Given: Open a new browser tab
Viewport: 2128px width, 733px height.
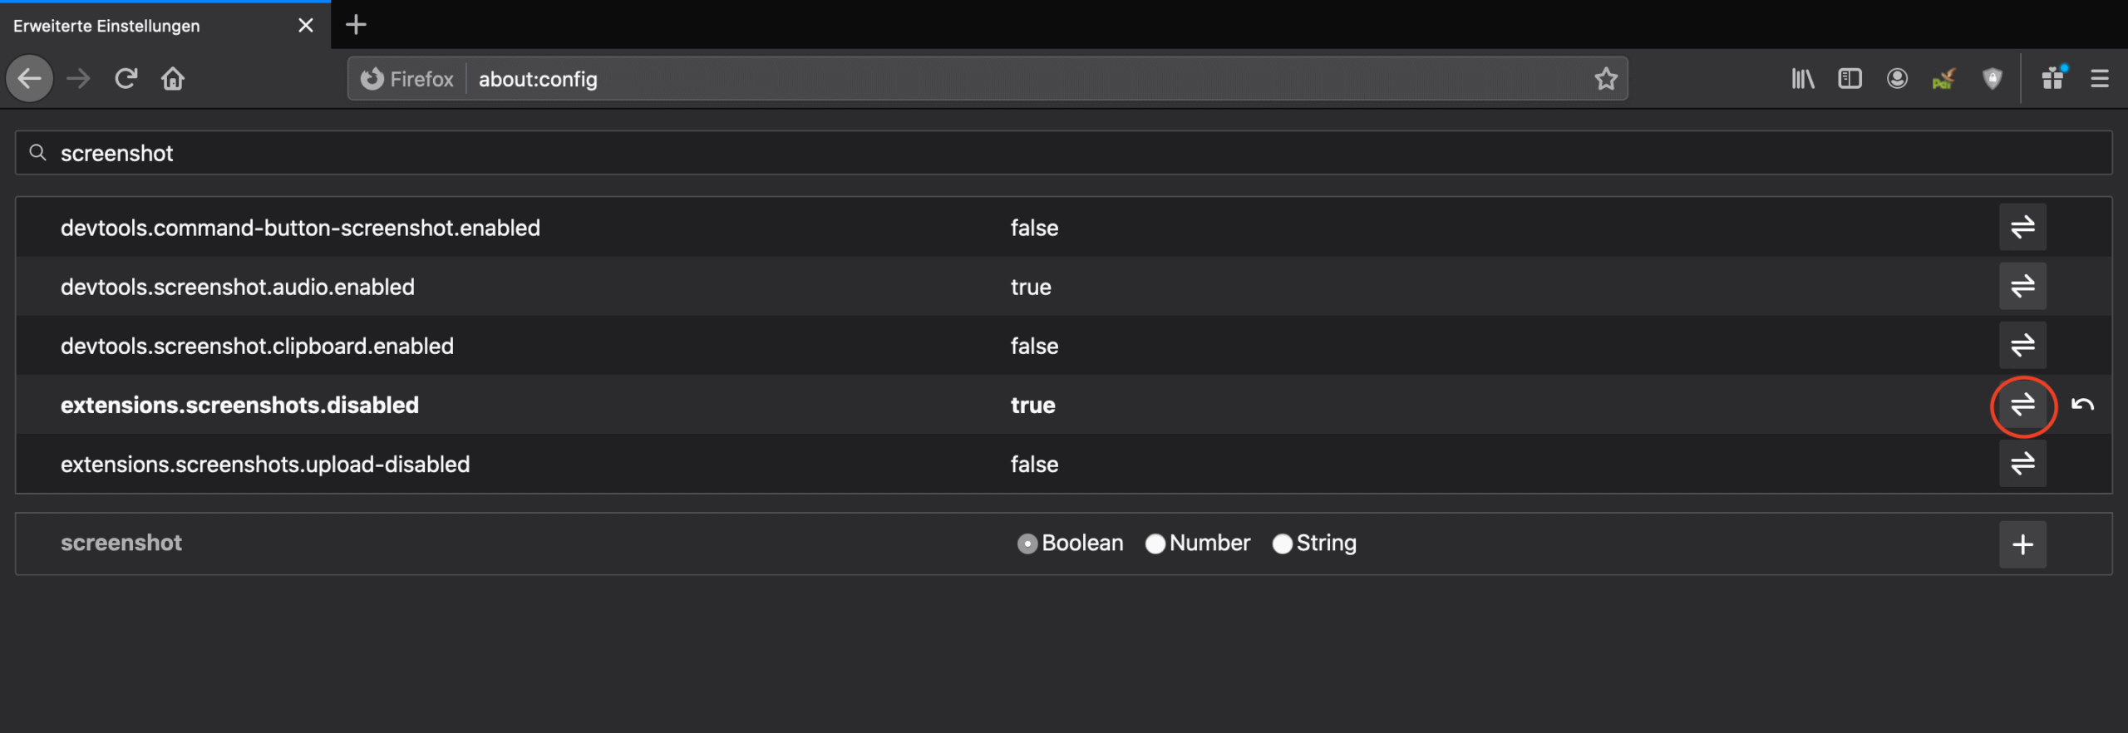Looking at the screenshot, I should pyautogui.click(x=356, y=24).
